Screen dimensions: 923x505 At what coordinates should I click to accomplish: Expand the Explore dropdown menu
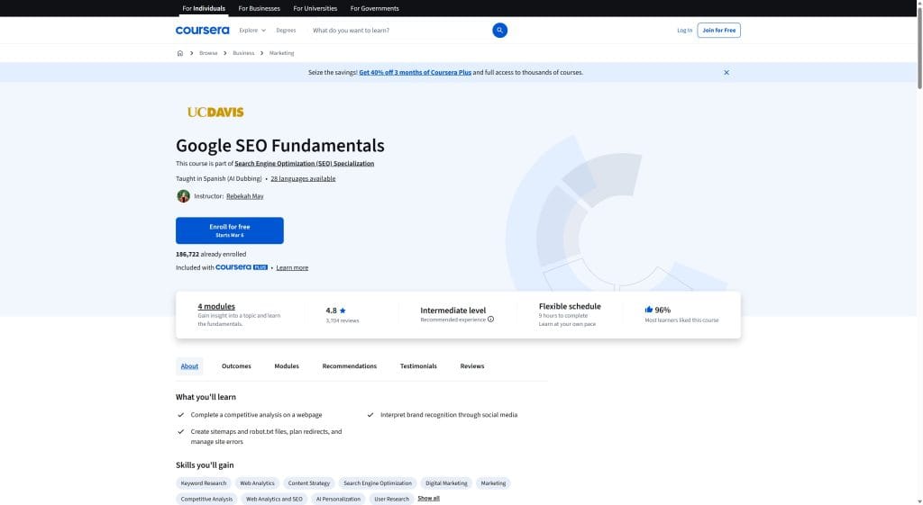(252, 30)
